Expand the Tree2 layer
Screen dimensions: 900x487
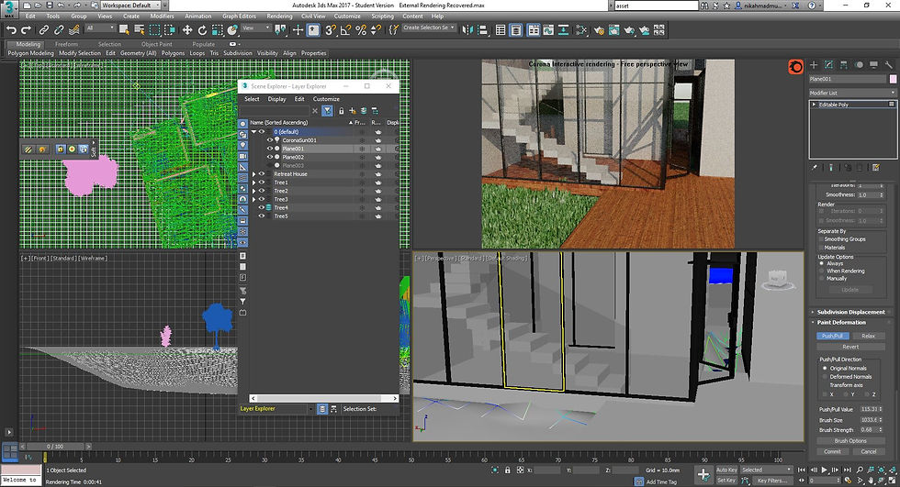[253, 191]
